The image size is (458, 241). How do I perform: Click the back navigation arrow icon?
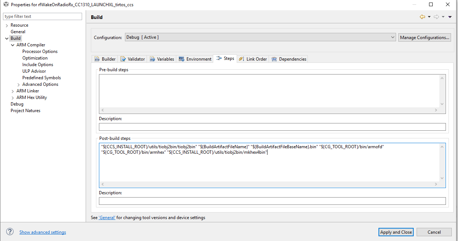422,17
